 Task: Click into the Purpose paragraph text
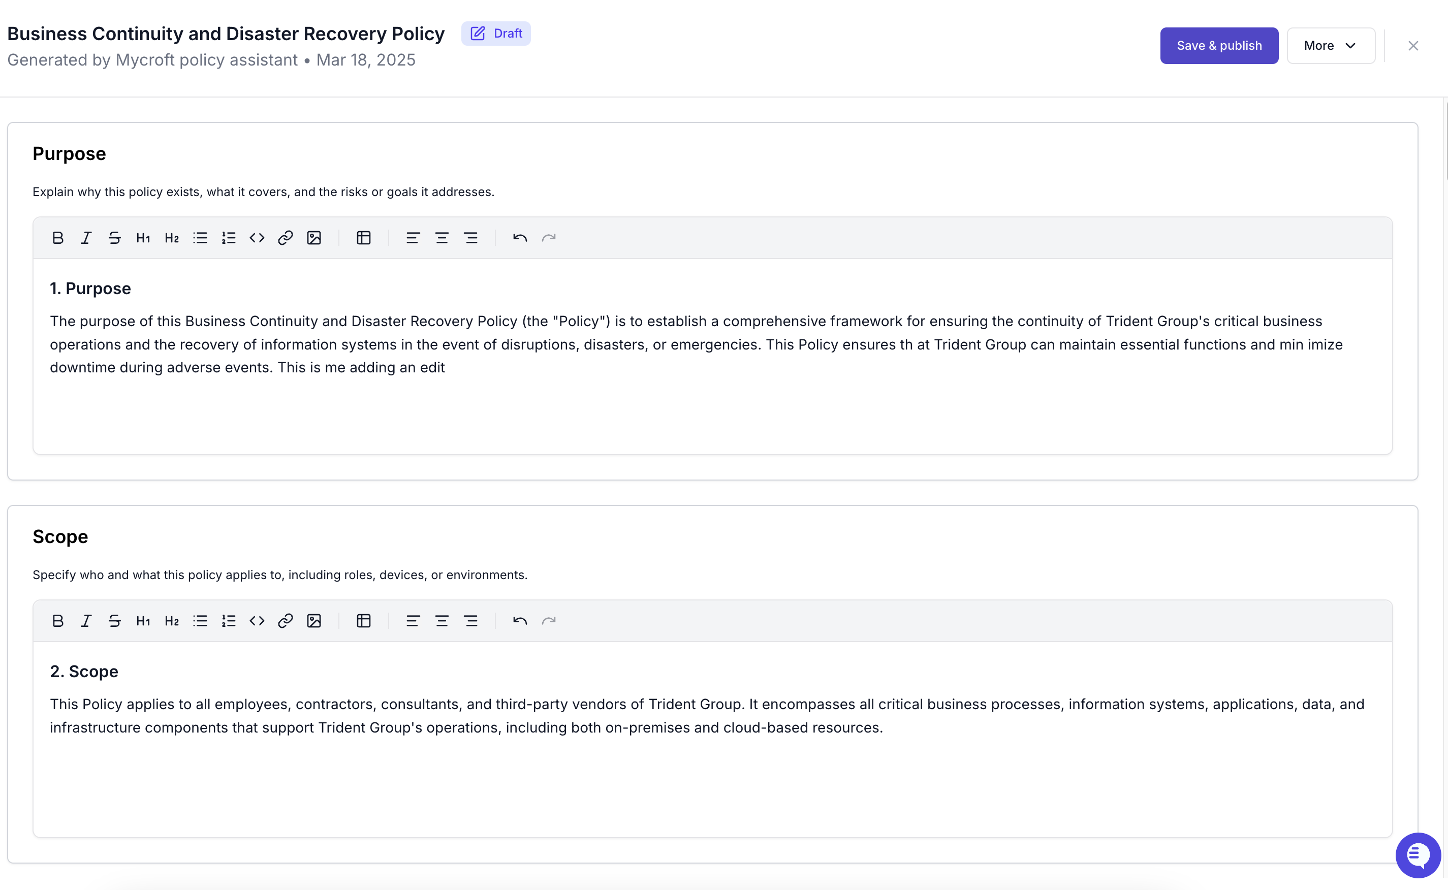coord(696,344)
